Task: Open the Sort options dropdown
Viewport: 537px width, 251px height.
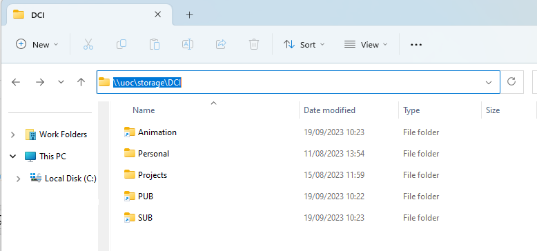Action: [304, 44]
